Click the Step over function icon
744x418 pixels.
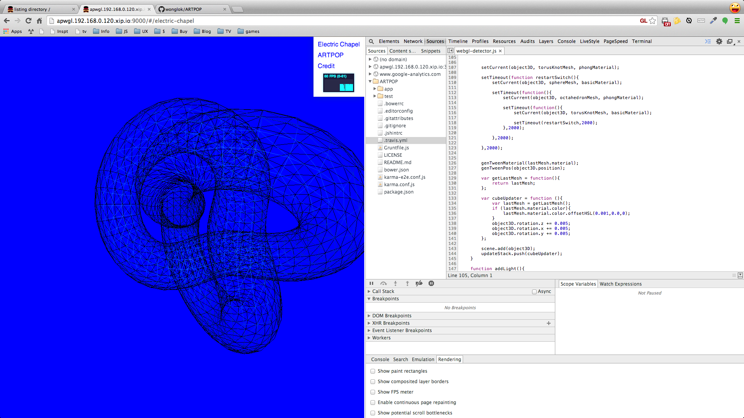point(383,283)
